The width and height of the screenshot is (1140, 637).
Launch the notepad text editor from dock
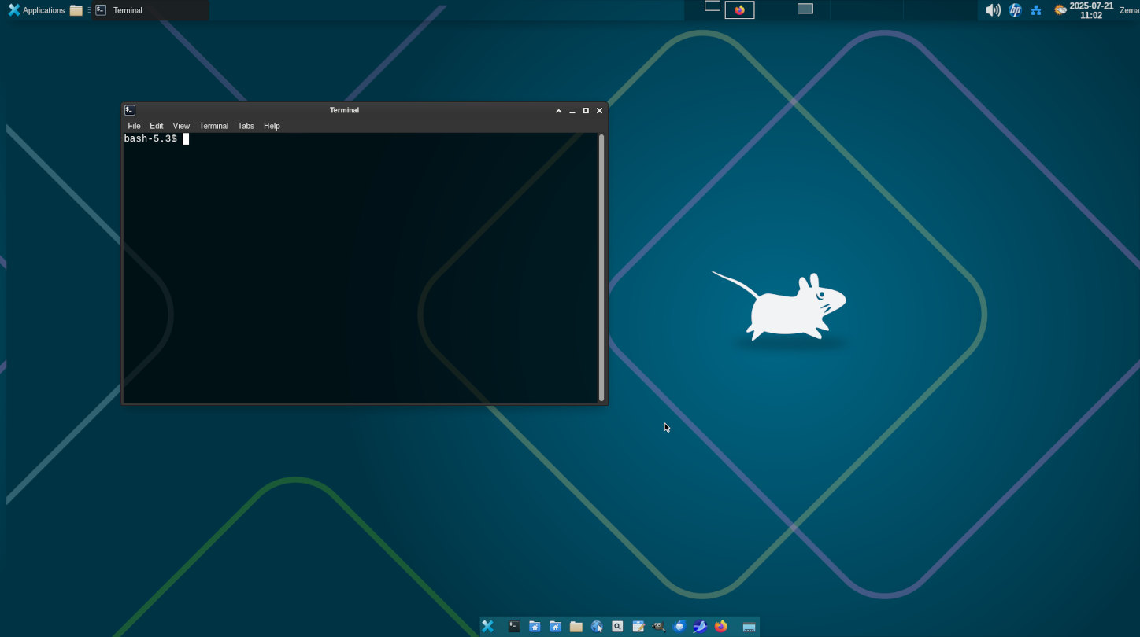[638, 627]
